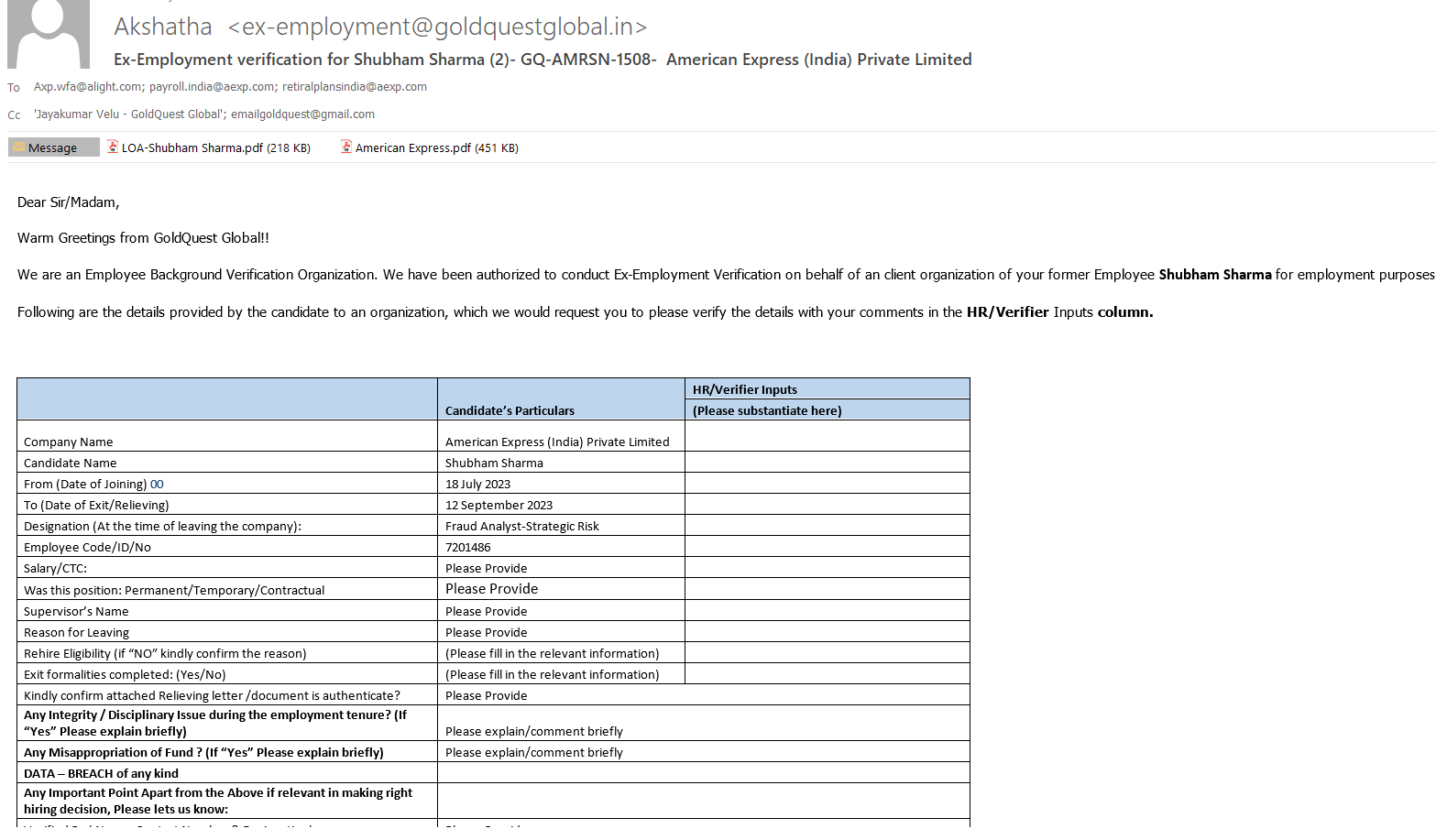Click the sender avatar picture

49,34
